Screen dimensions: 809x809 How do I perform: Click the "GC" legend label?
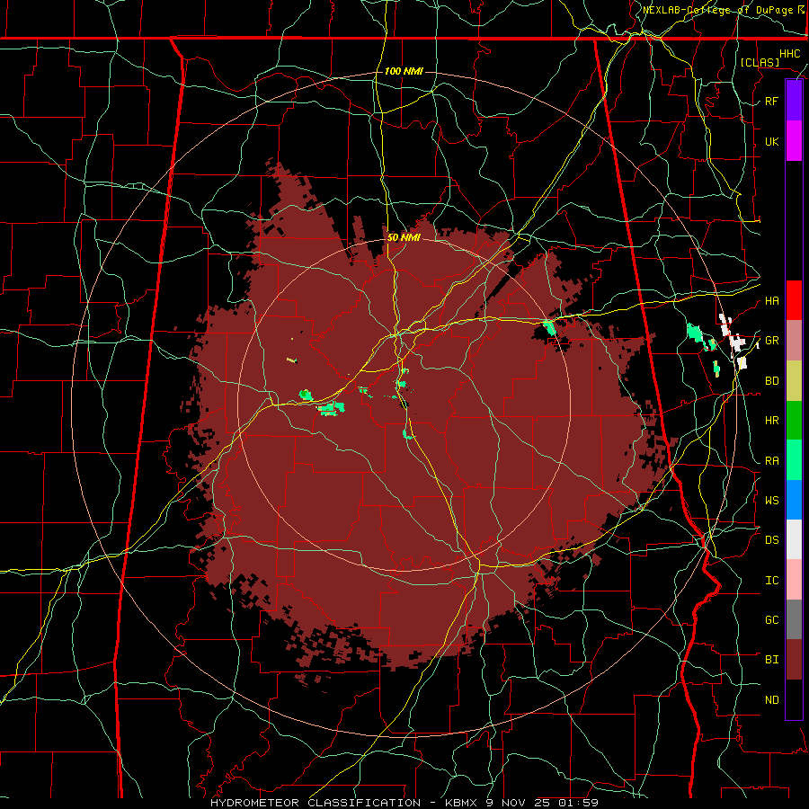click(771, 620)
